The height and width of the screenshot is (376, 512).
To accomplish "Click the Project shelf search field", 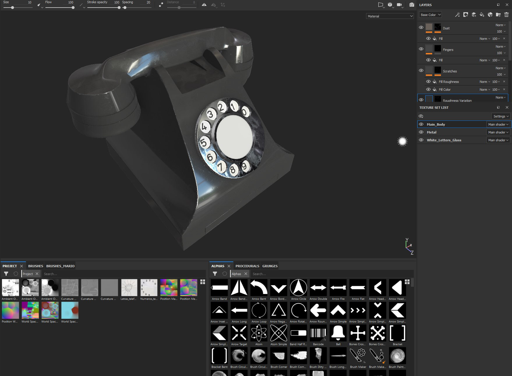I will click(123, 274).
